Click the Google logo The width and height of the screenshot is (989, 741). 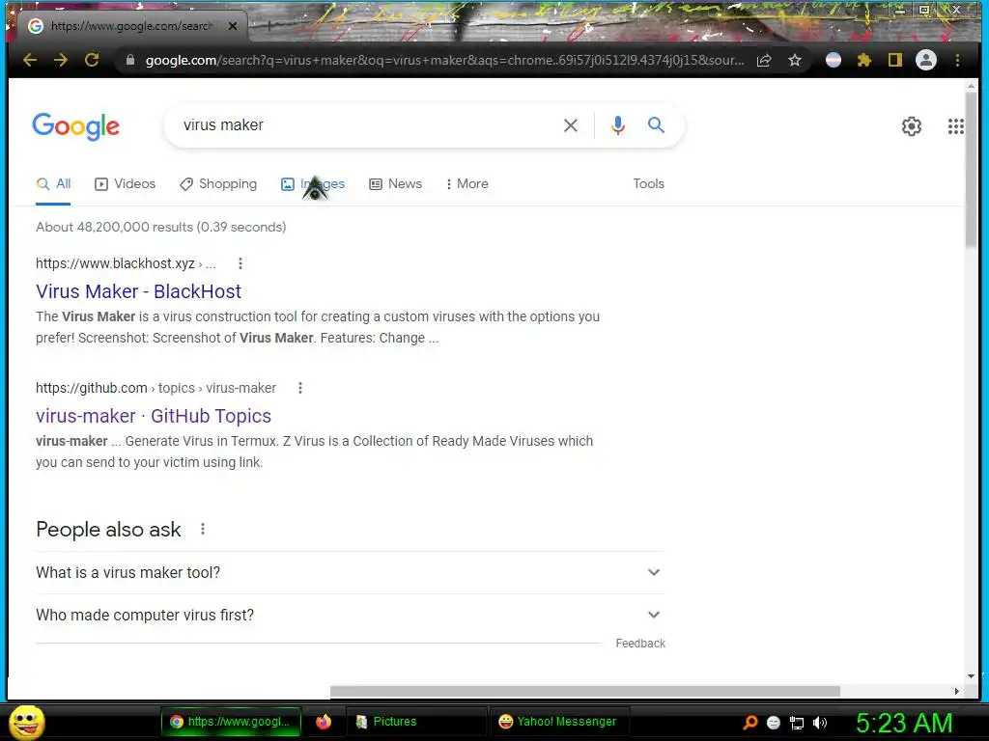point(75,126)
